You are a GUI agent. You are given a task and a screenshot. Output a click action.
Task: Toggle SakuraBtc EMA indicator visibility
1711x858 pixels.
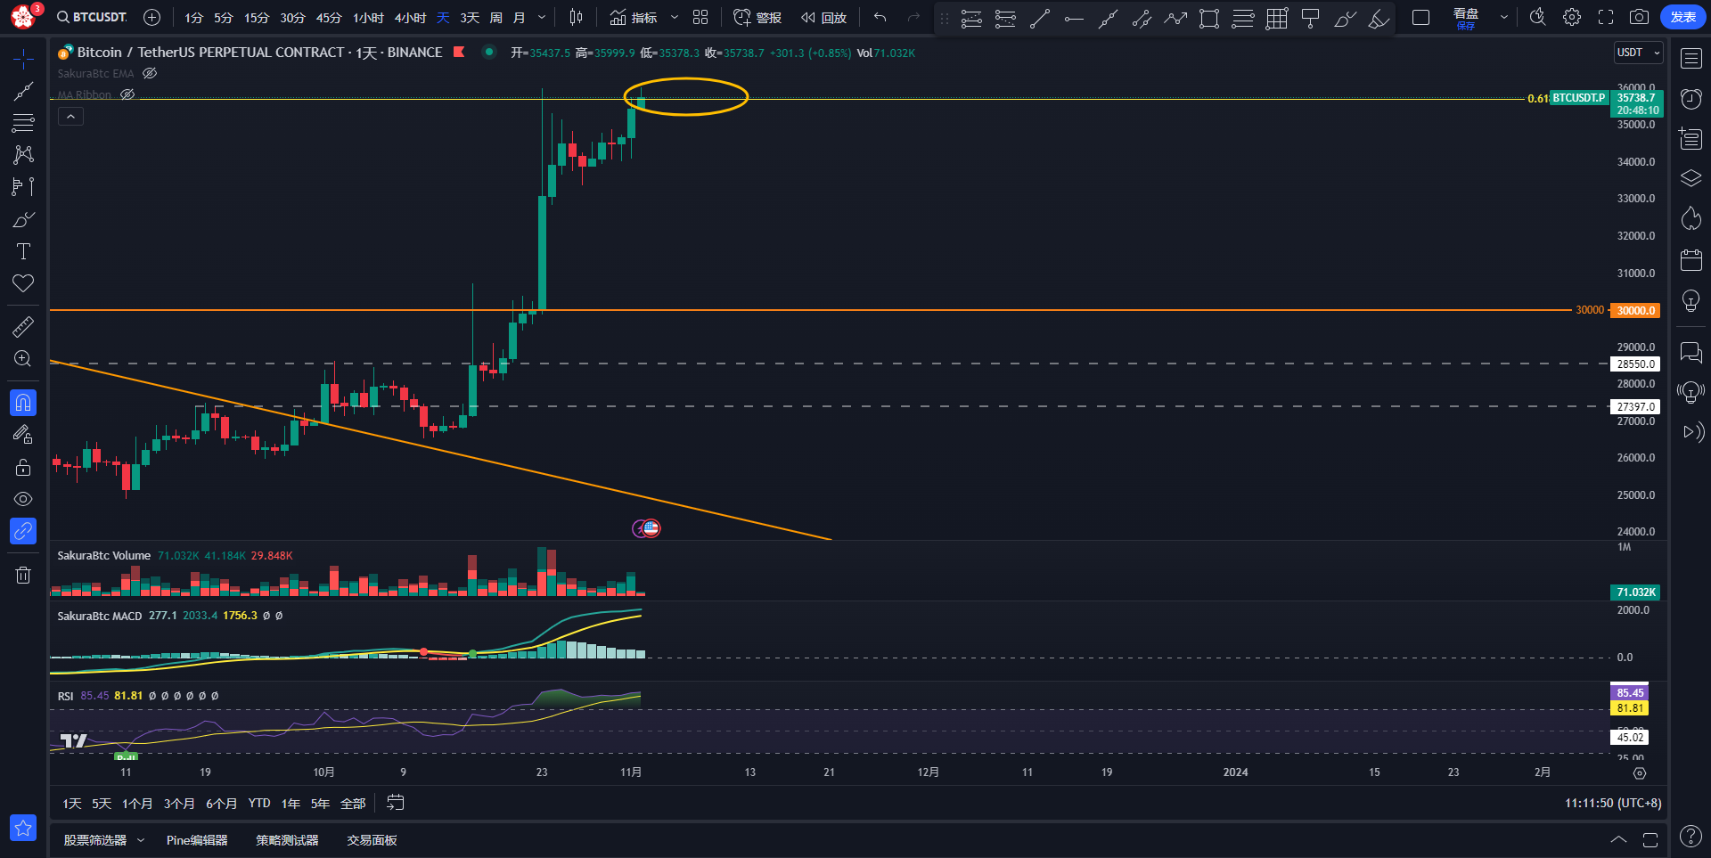coord(150,73)
